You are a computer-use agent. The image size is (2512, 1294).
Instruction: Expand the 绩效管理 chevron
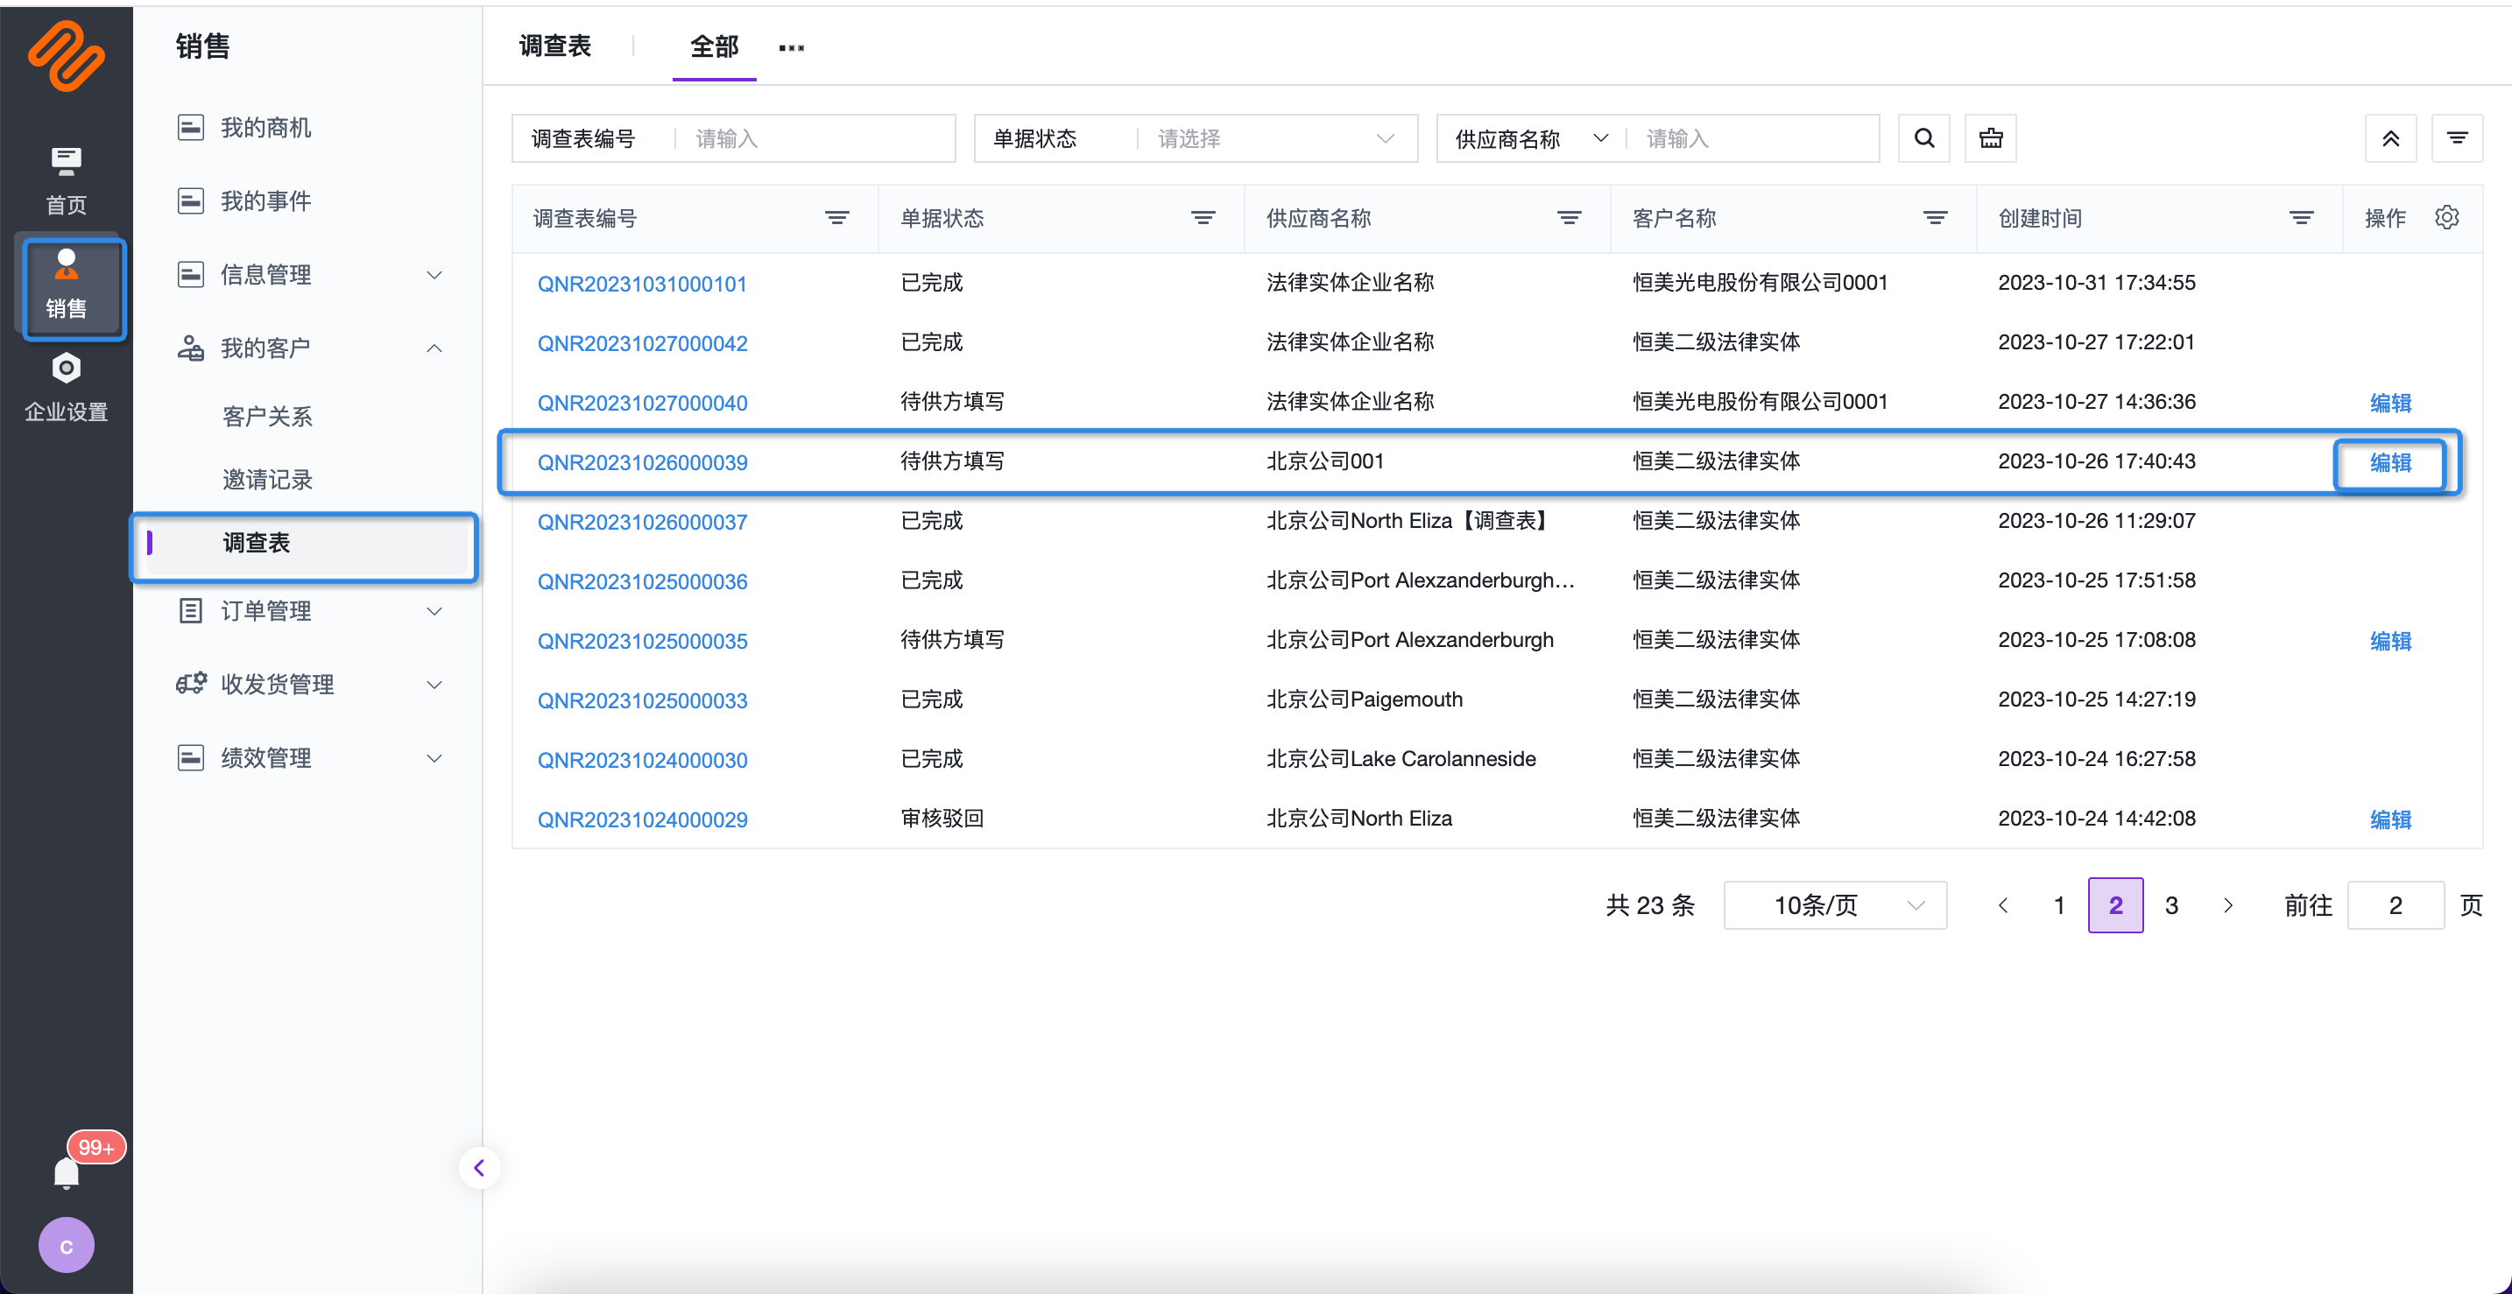point(435,757)
